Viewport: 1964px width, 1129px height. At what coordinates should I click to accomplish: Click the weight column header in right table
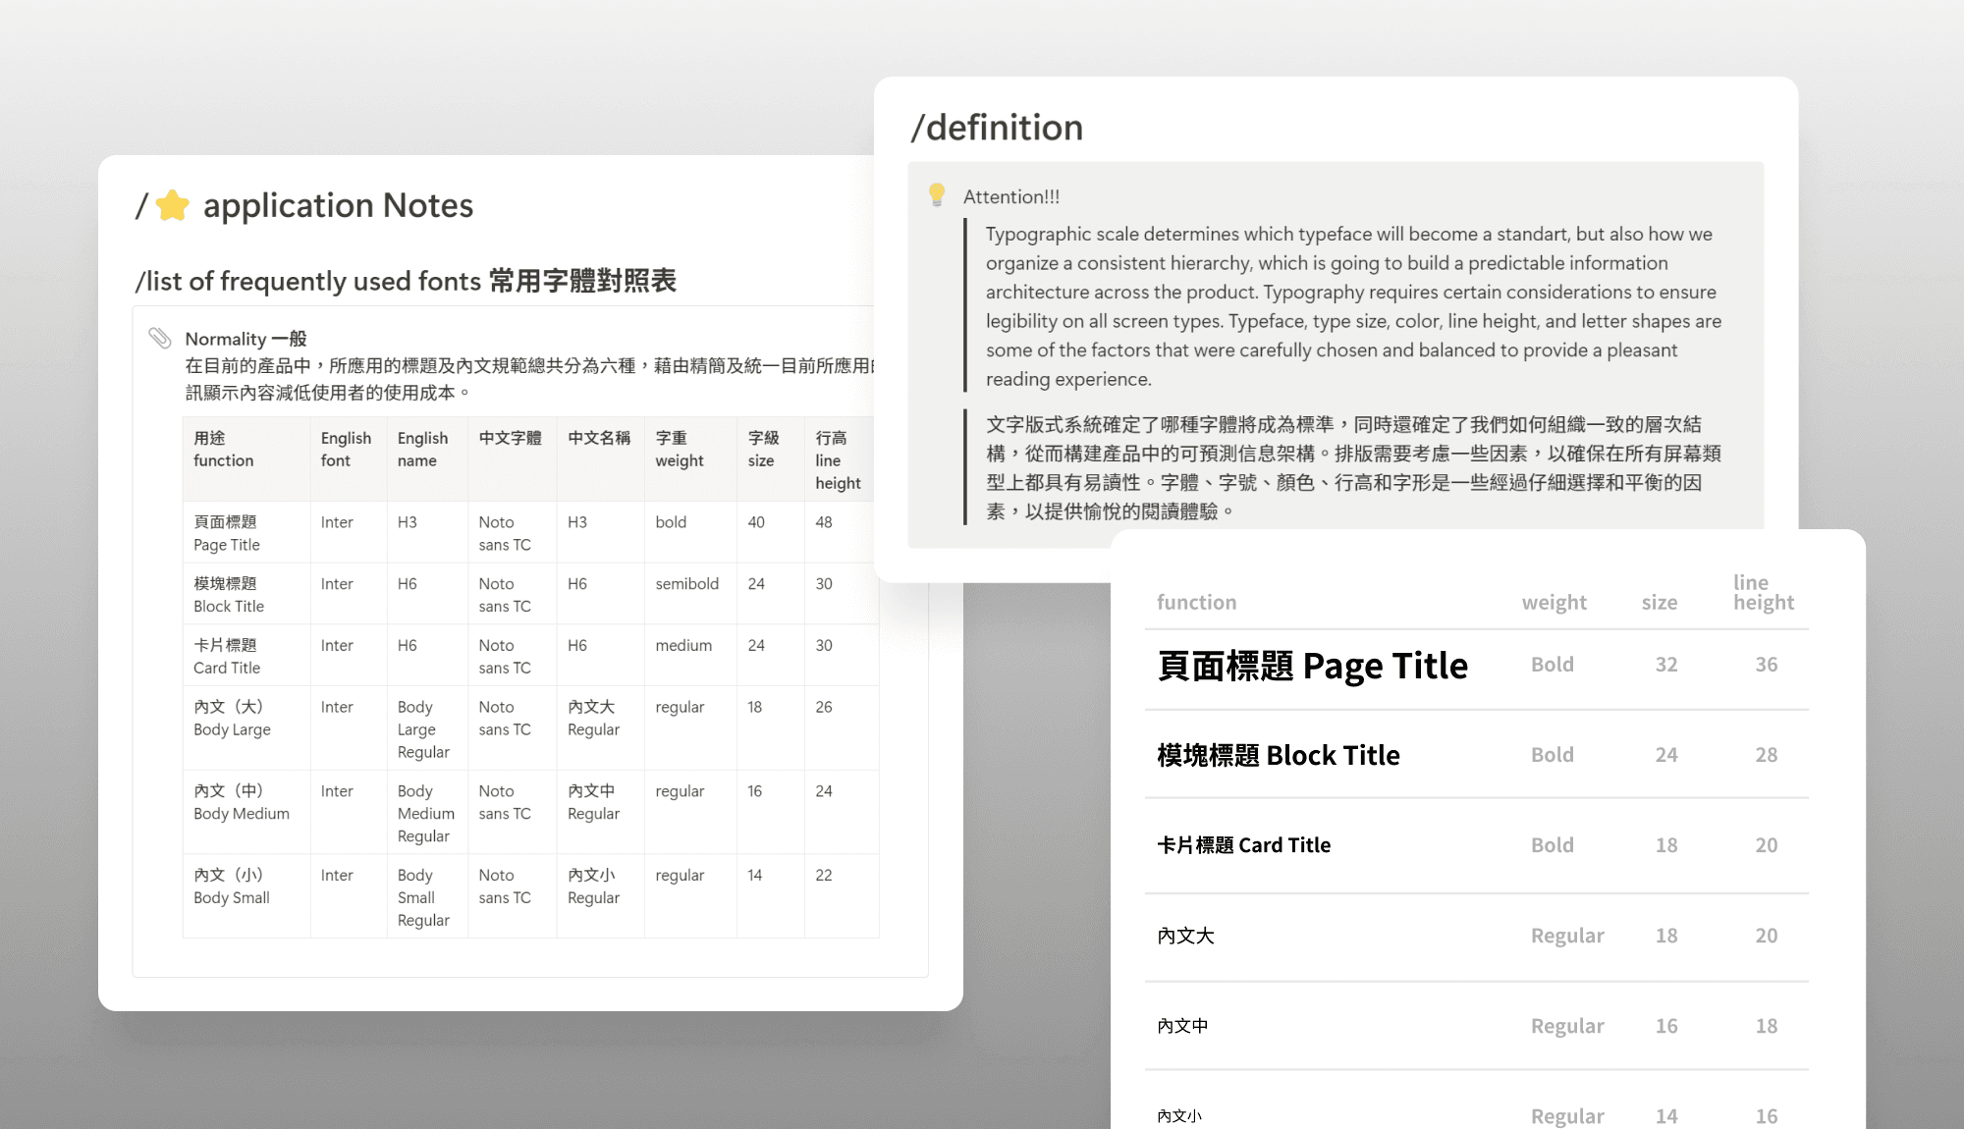coord(1554,602)
